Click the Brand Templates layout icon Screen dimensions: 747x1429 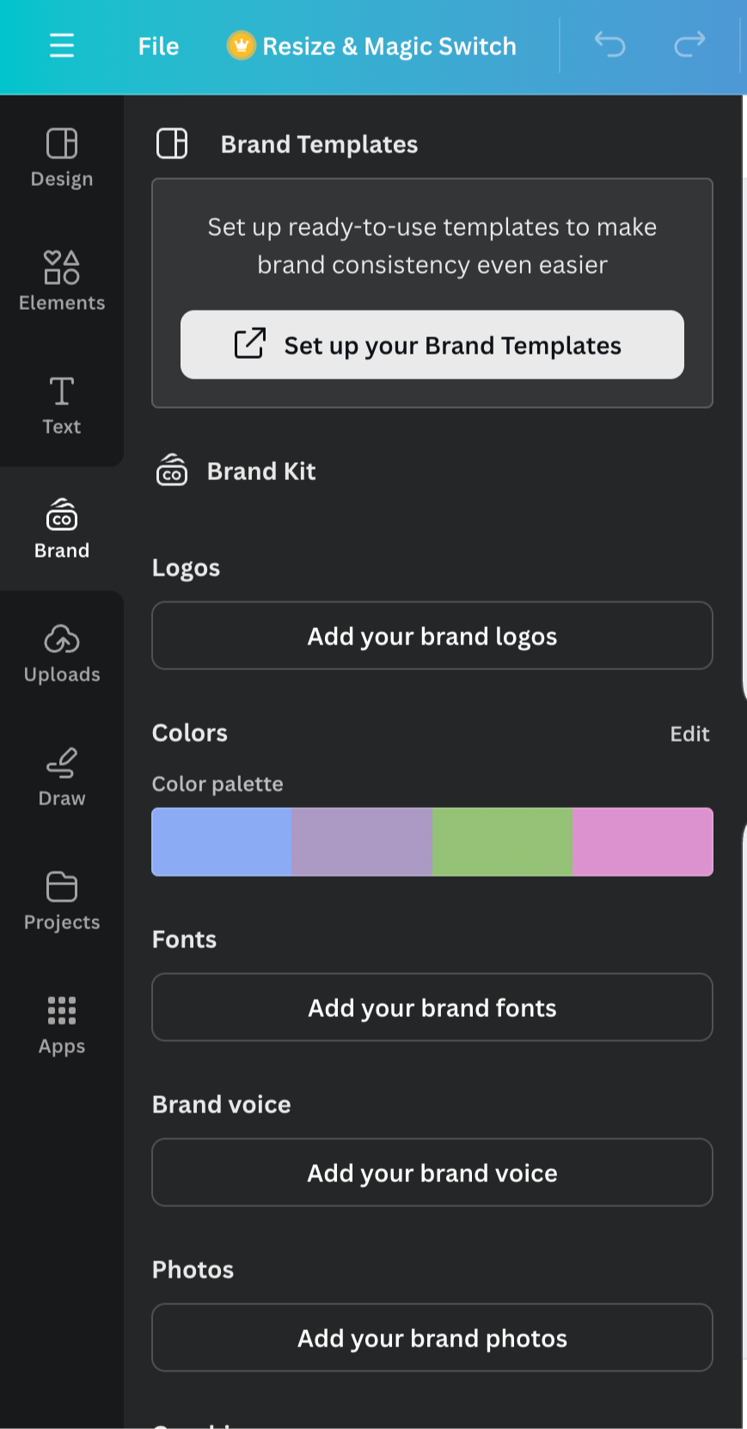click(172, 144)
